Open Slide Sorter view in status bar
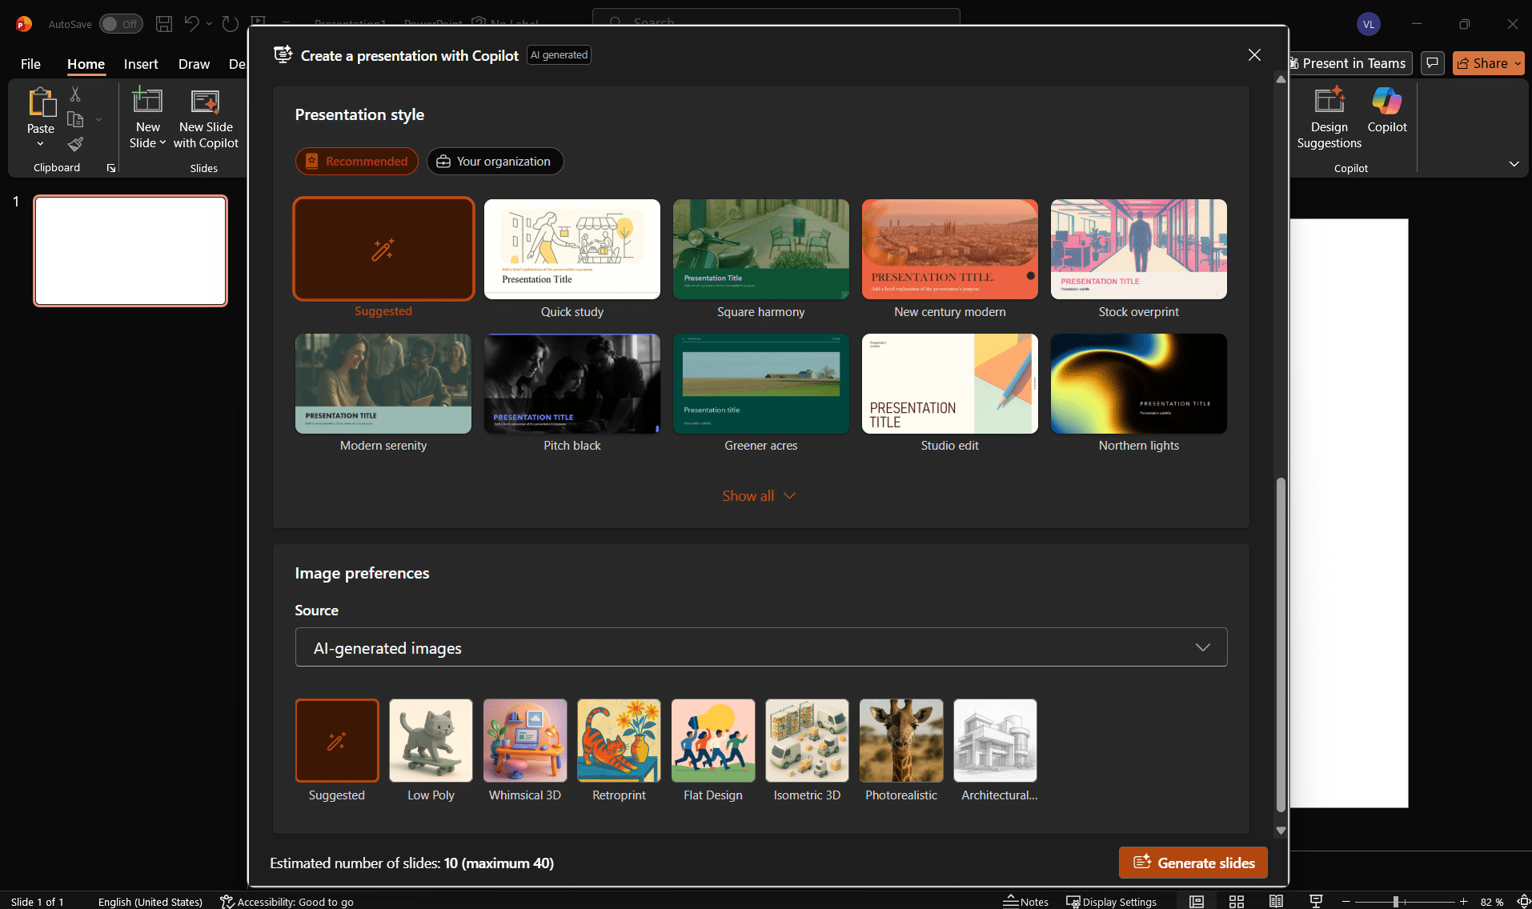 (1236, 902)
